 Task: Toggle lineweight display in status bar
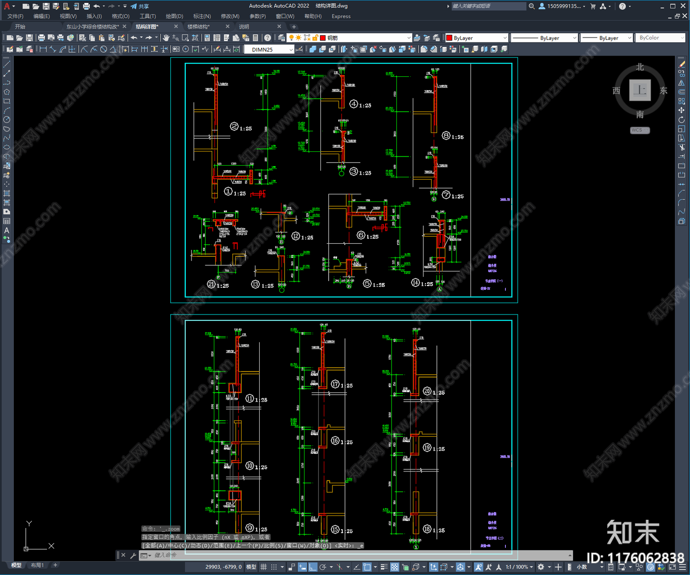tap(384, 567)
